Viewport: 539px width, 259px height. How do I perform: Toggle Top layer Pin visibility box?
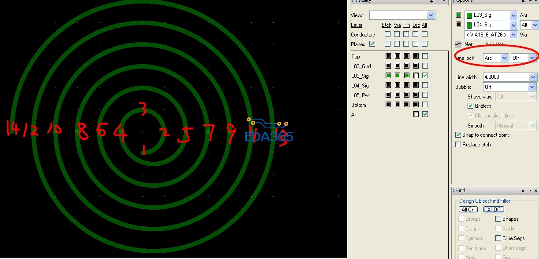point(406,56)
